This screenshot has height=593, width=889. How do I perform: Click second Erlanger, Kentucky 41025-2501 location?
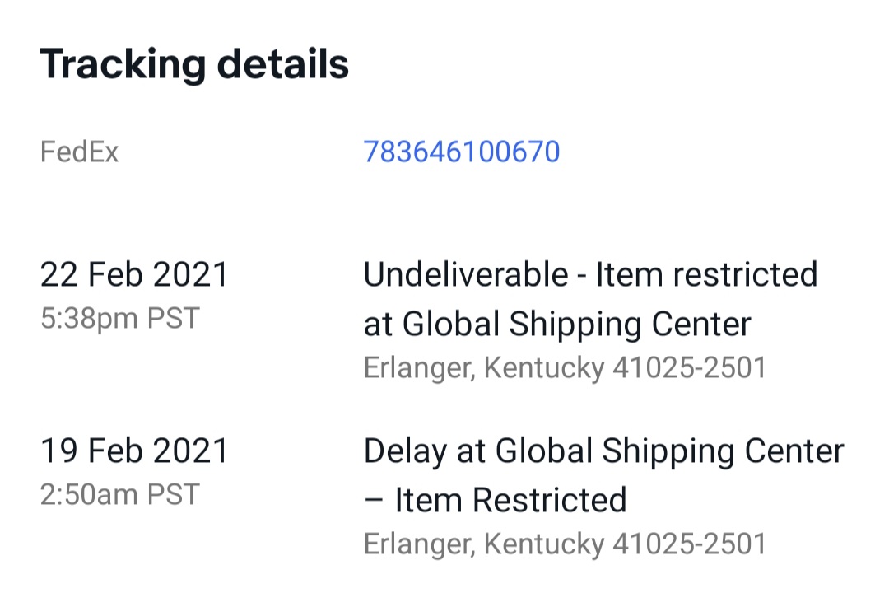[565, 544]
